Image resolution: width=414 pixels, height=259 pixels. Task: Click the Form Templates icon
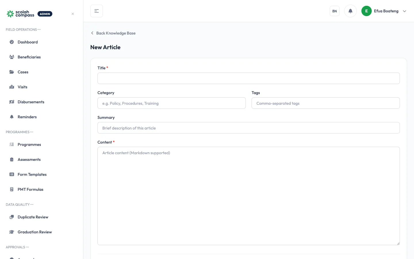(12, 174)
